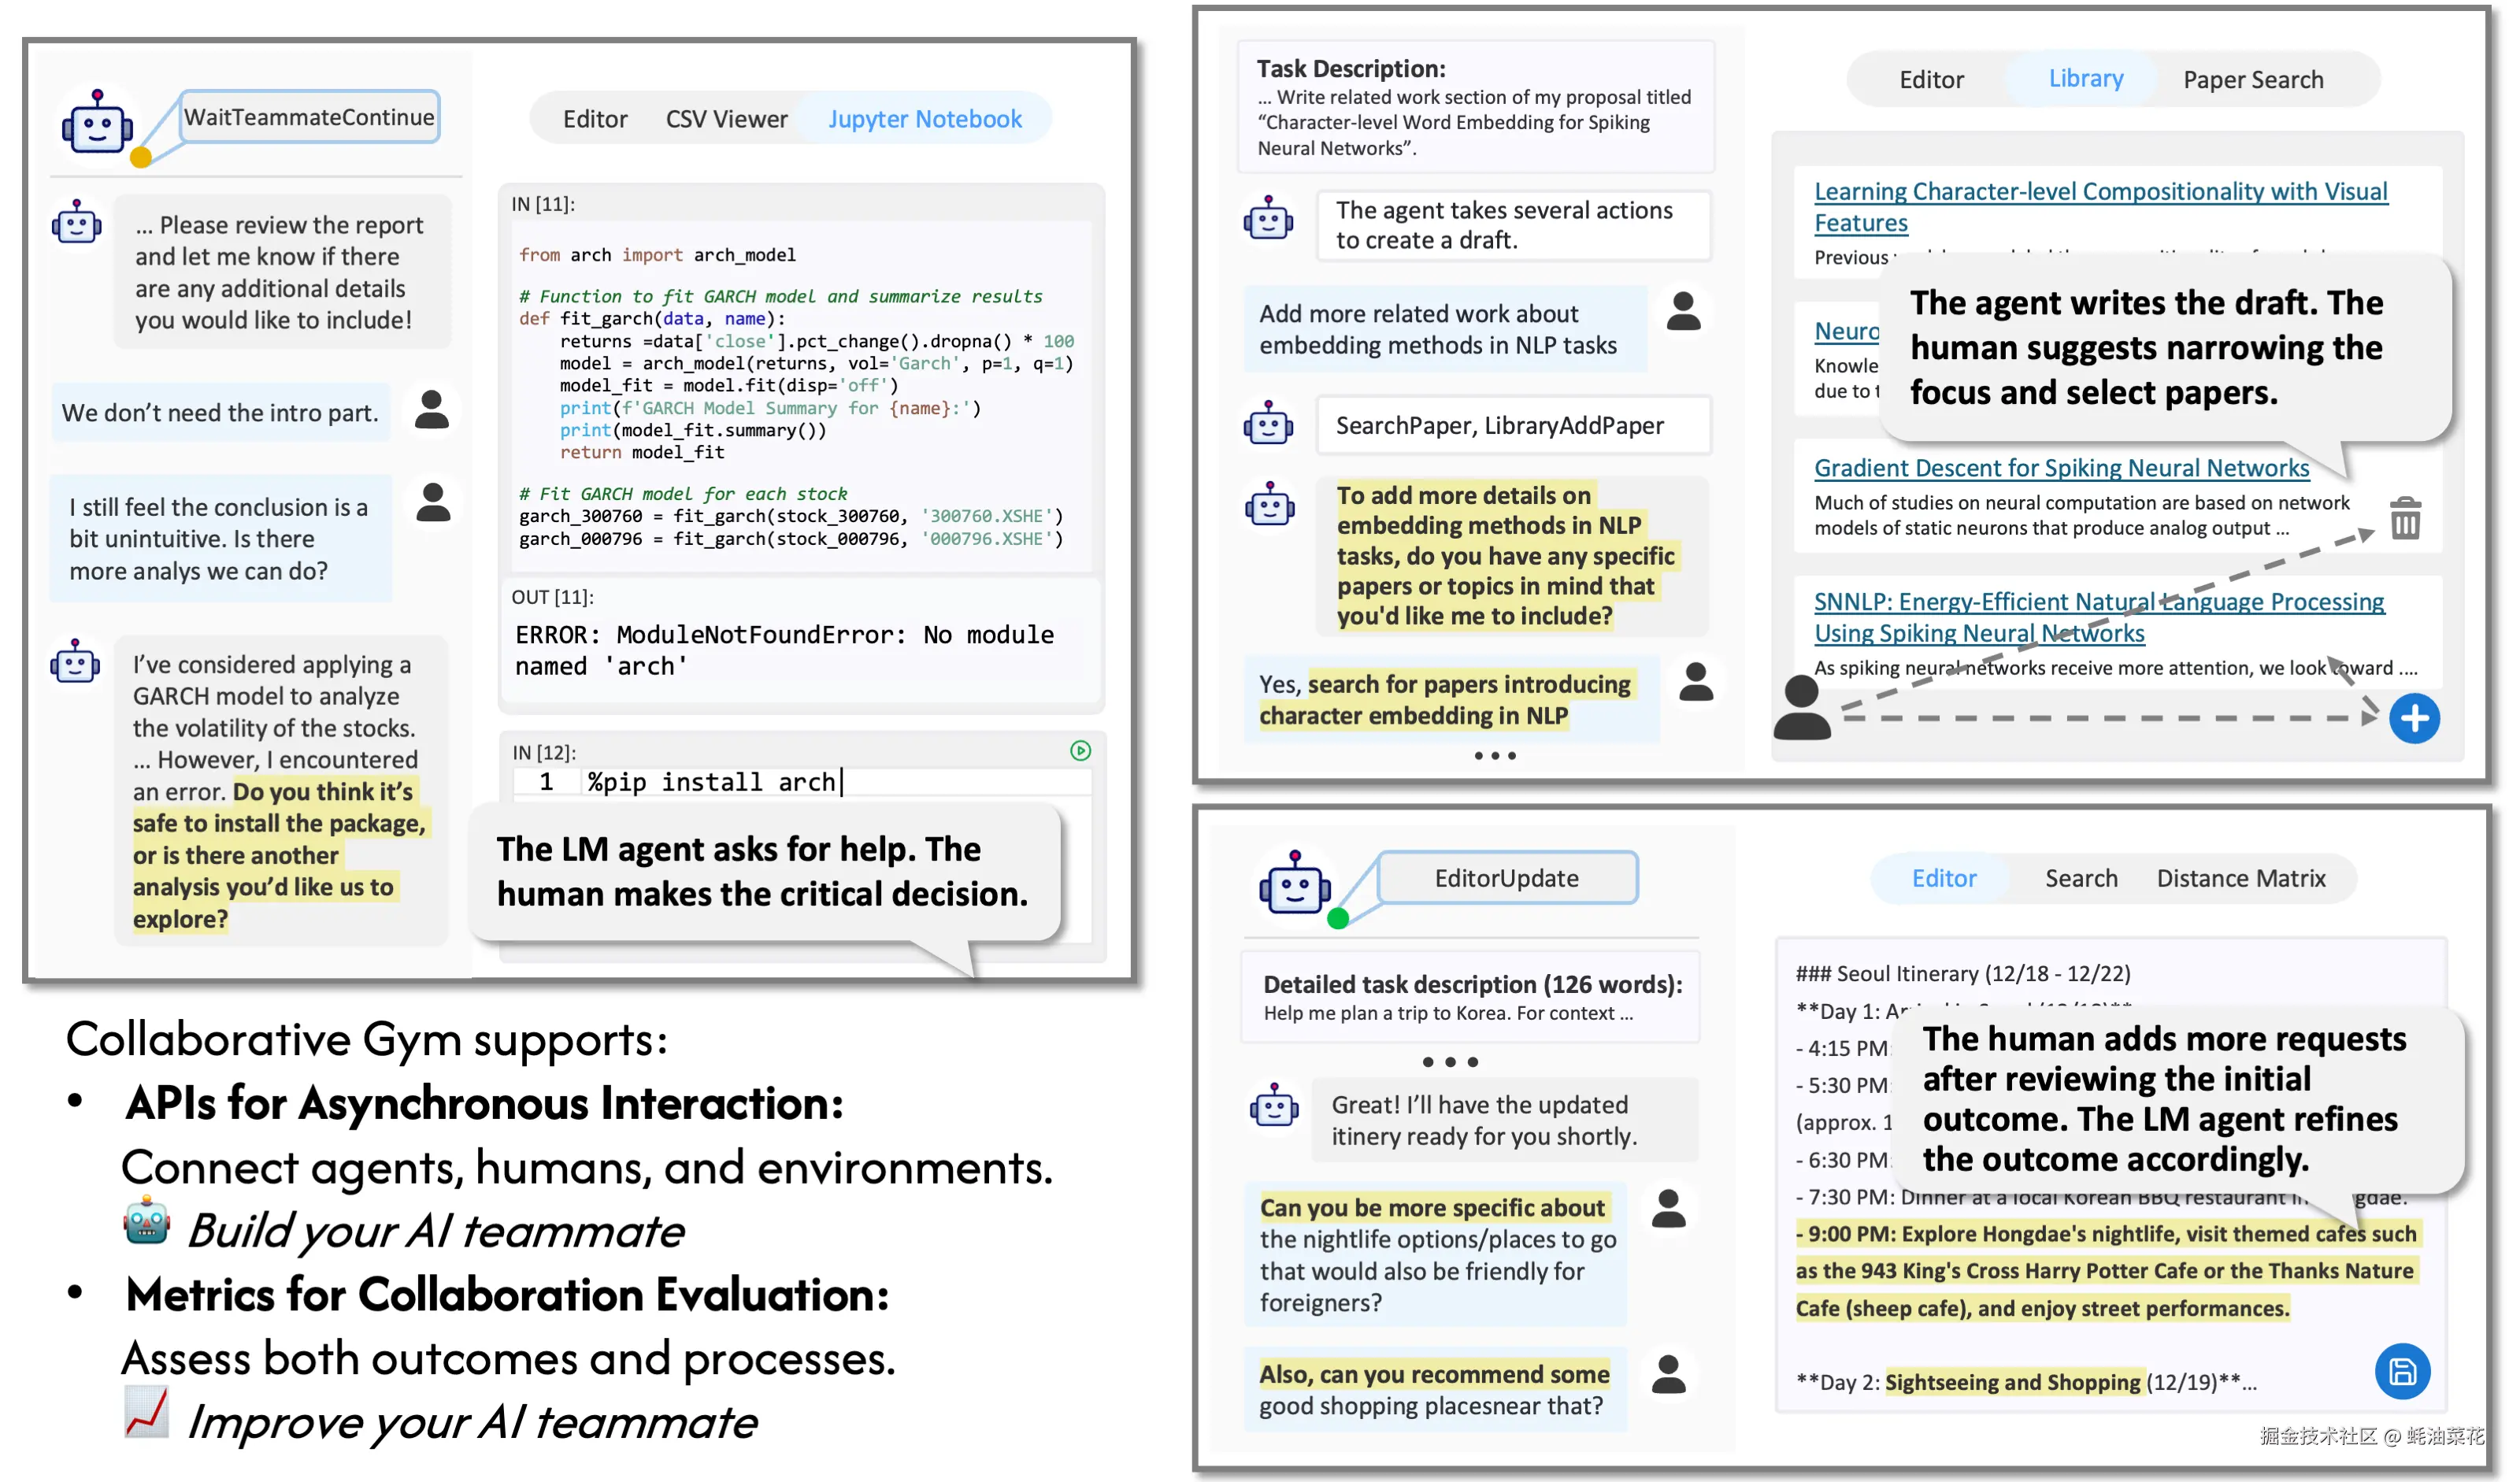Open the Distance Matrix tab
The height and width of the screenshot is (1482, 2520).
(2240, 878)
